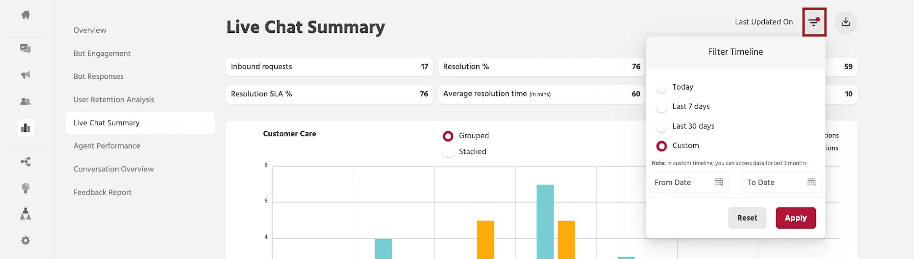Open the Conversation Overview menu item
Screen dimensions: 914x259
point(113,169)
